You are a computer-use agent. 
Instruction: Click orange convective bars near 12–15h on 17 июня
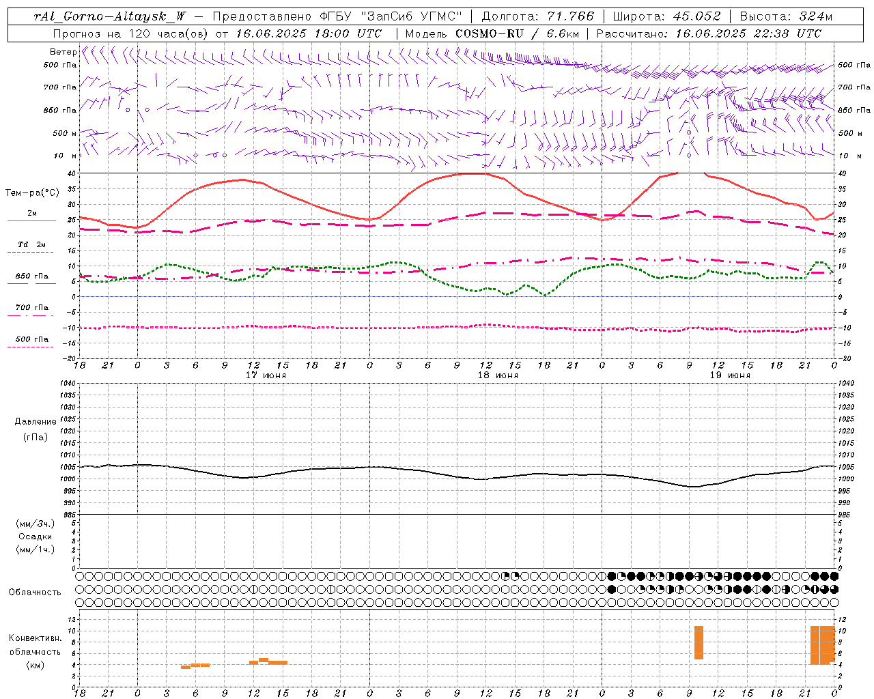click(x=268, y=661)
